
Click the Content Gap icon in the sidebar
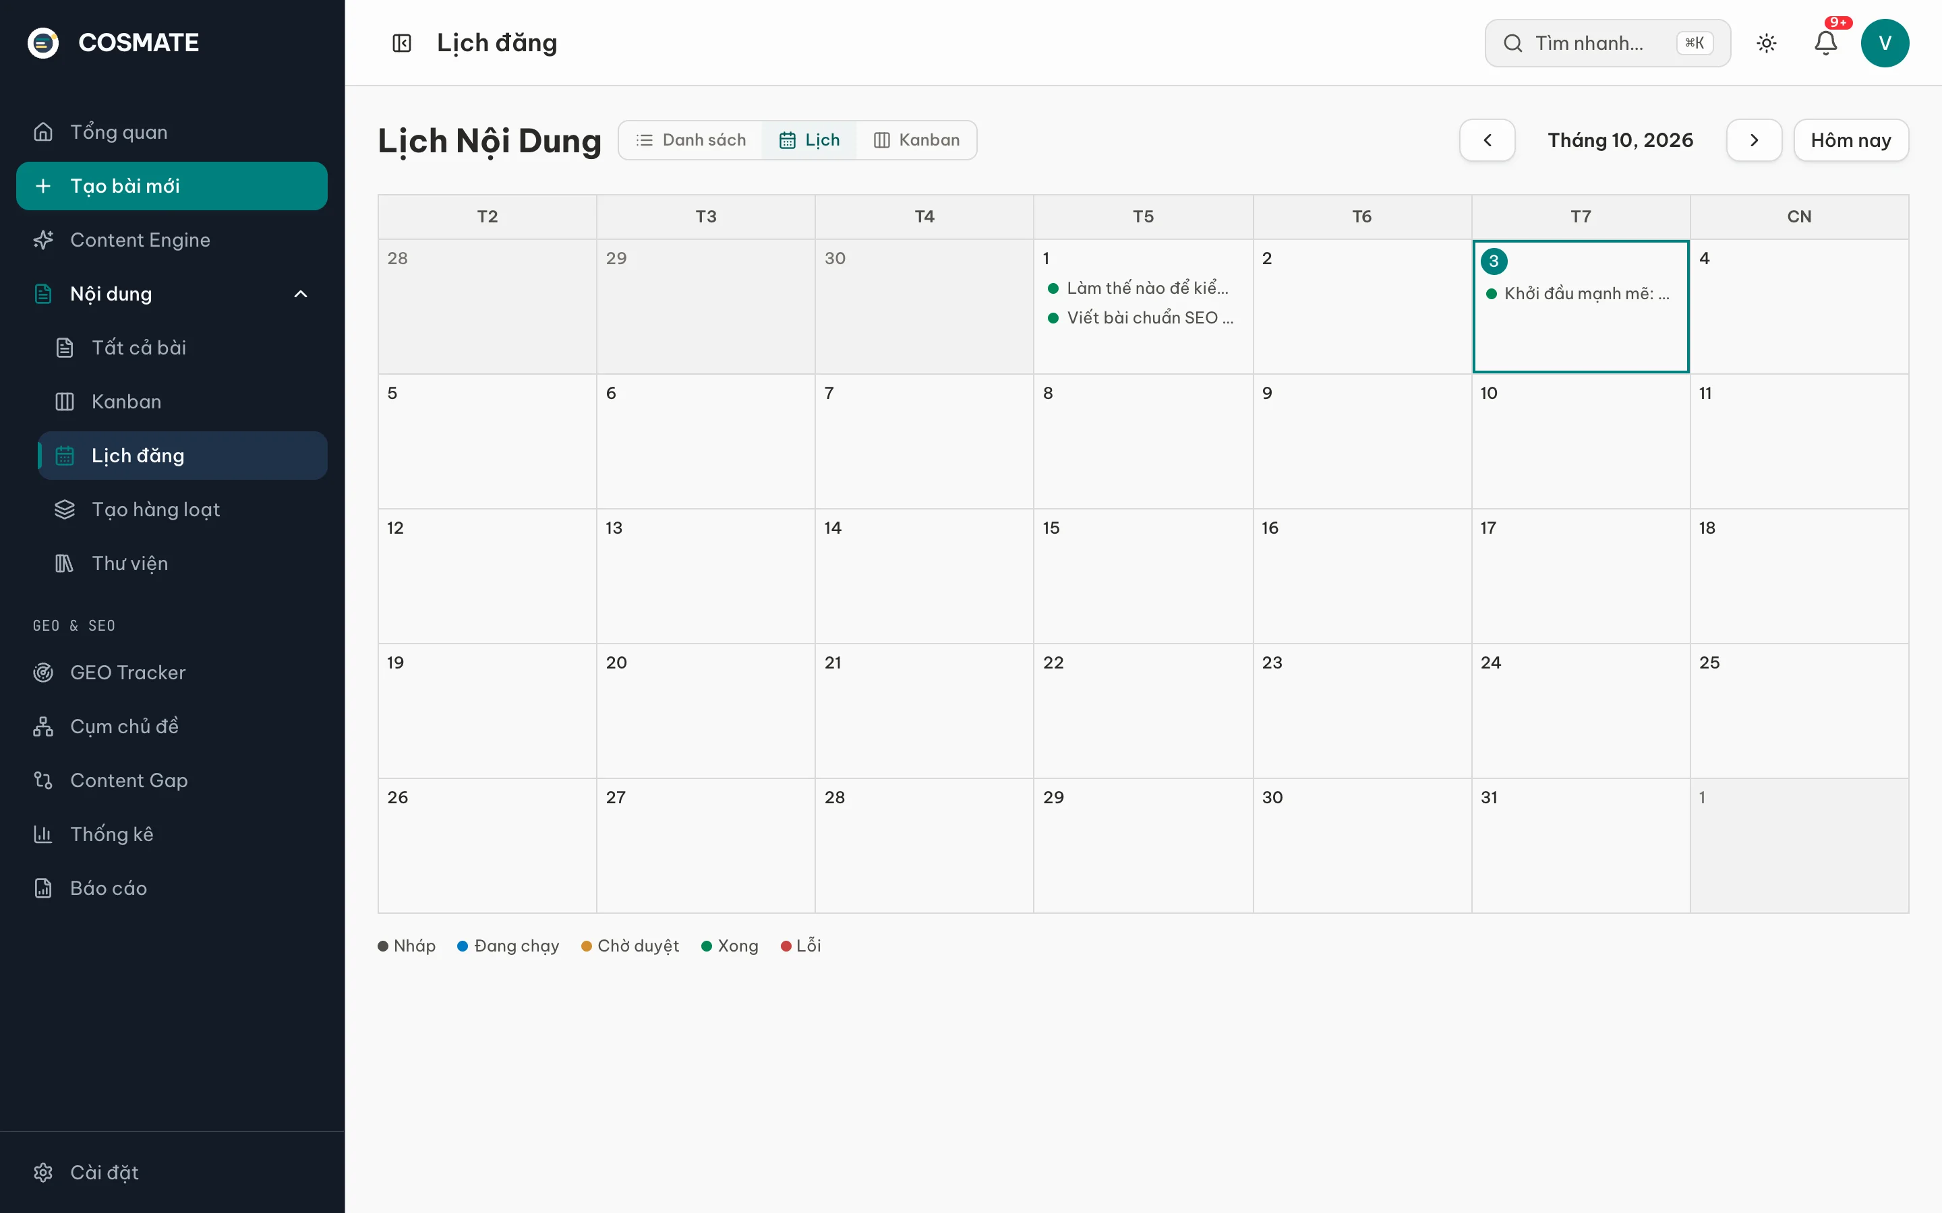pyautogui.click(x=43, y=780)
